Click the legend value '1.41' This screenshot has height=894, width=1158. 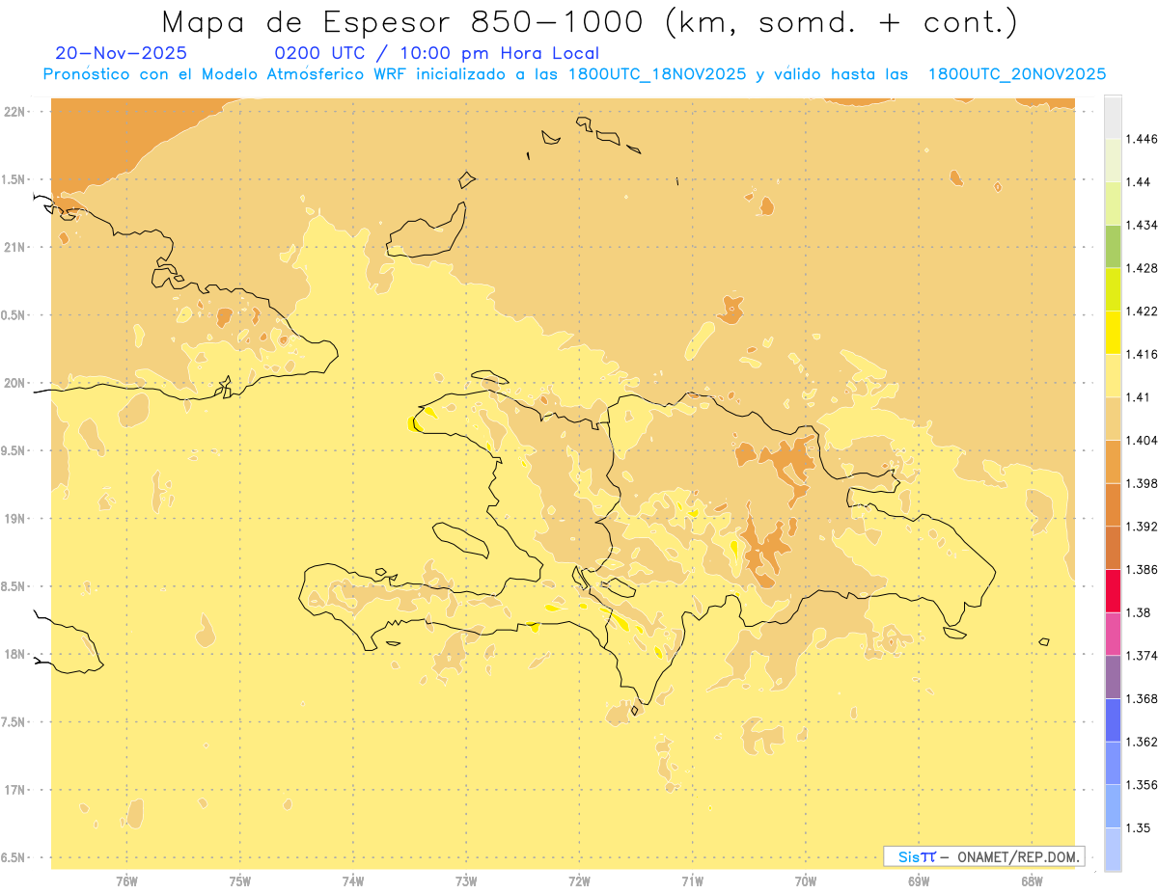[1139, 397]
